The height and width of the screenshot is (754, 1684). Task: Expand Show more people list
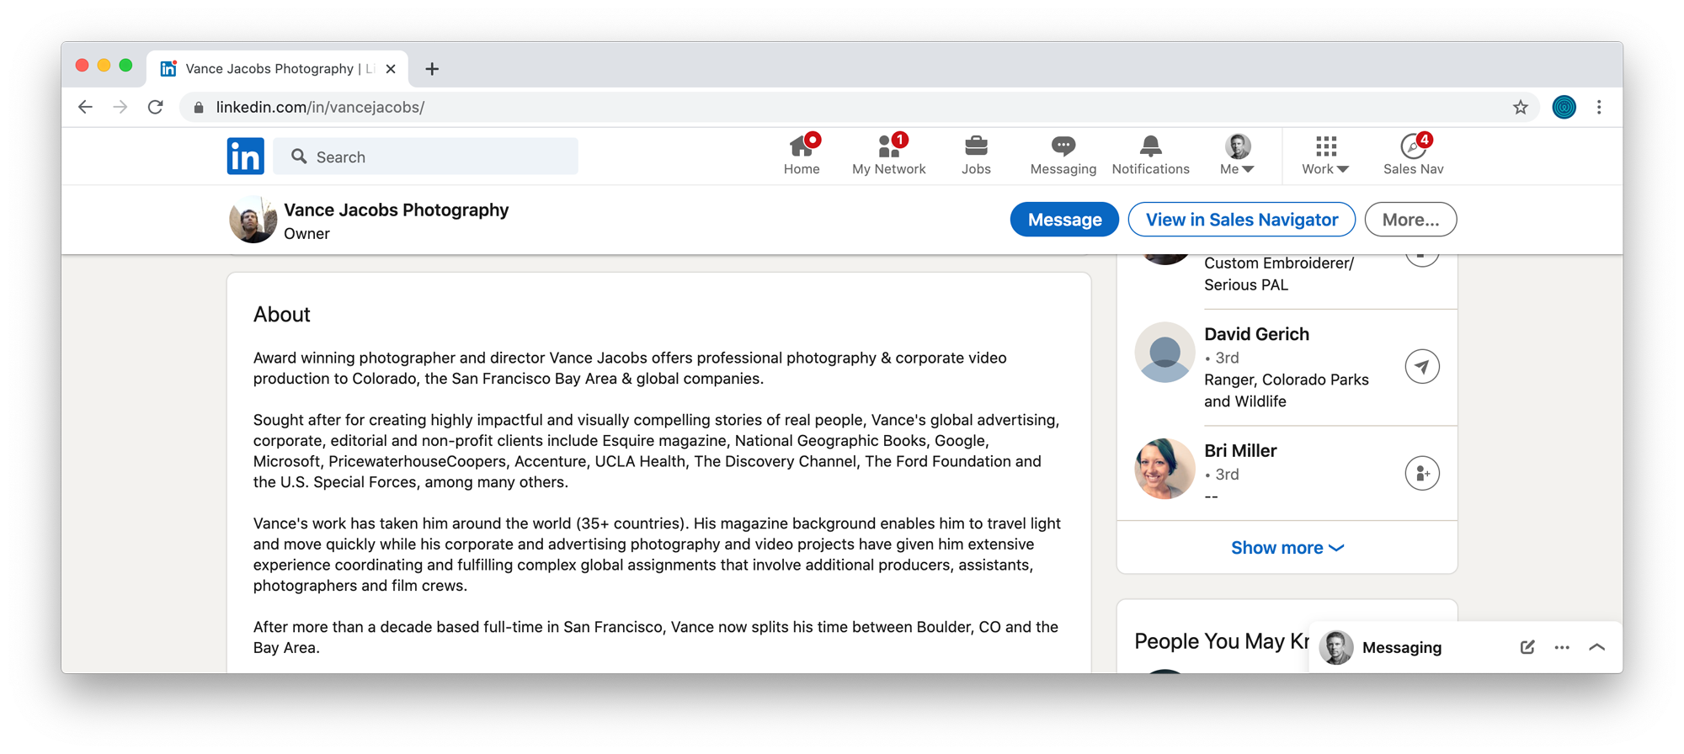point(1287,548)
